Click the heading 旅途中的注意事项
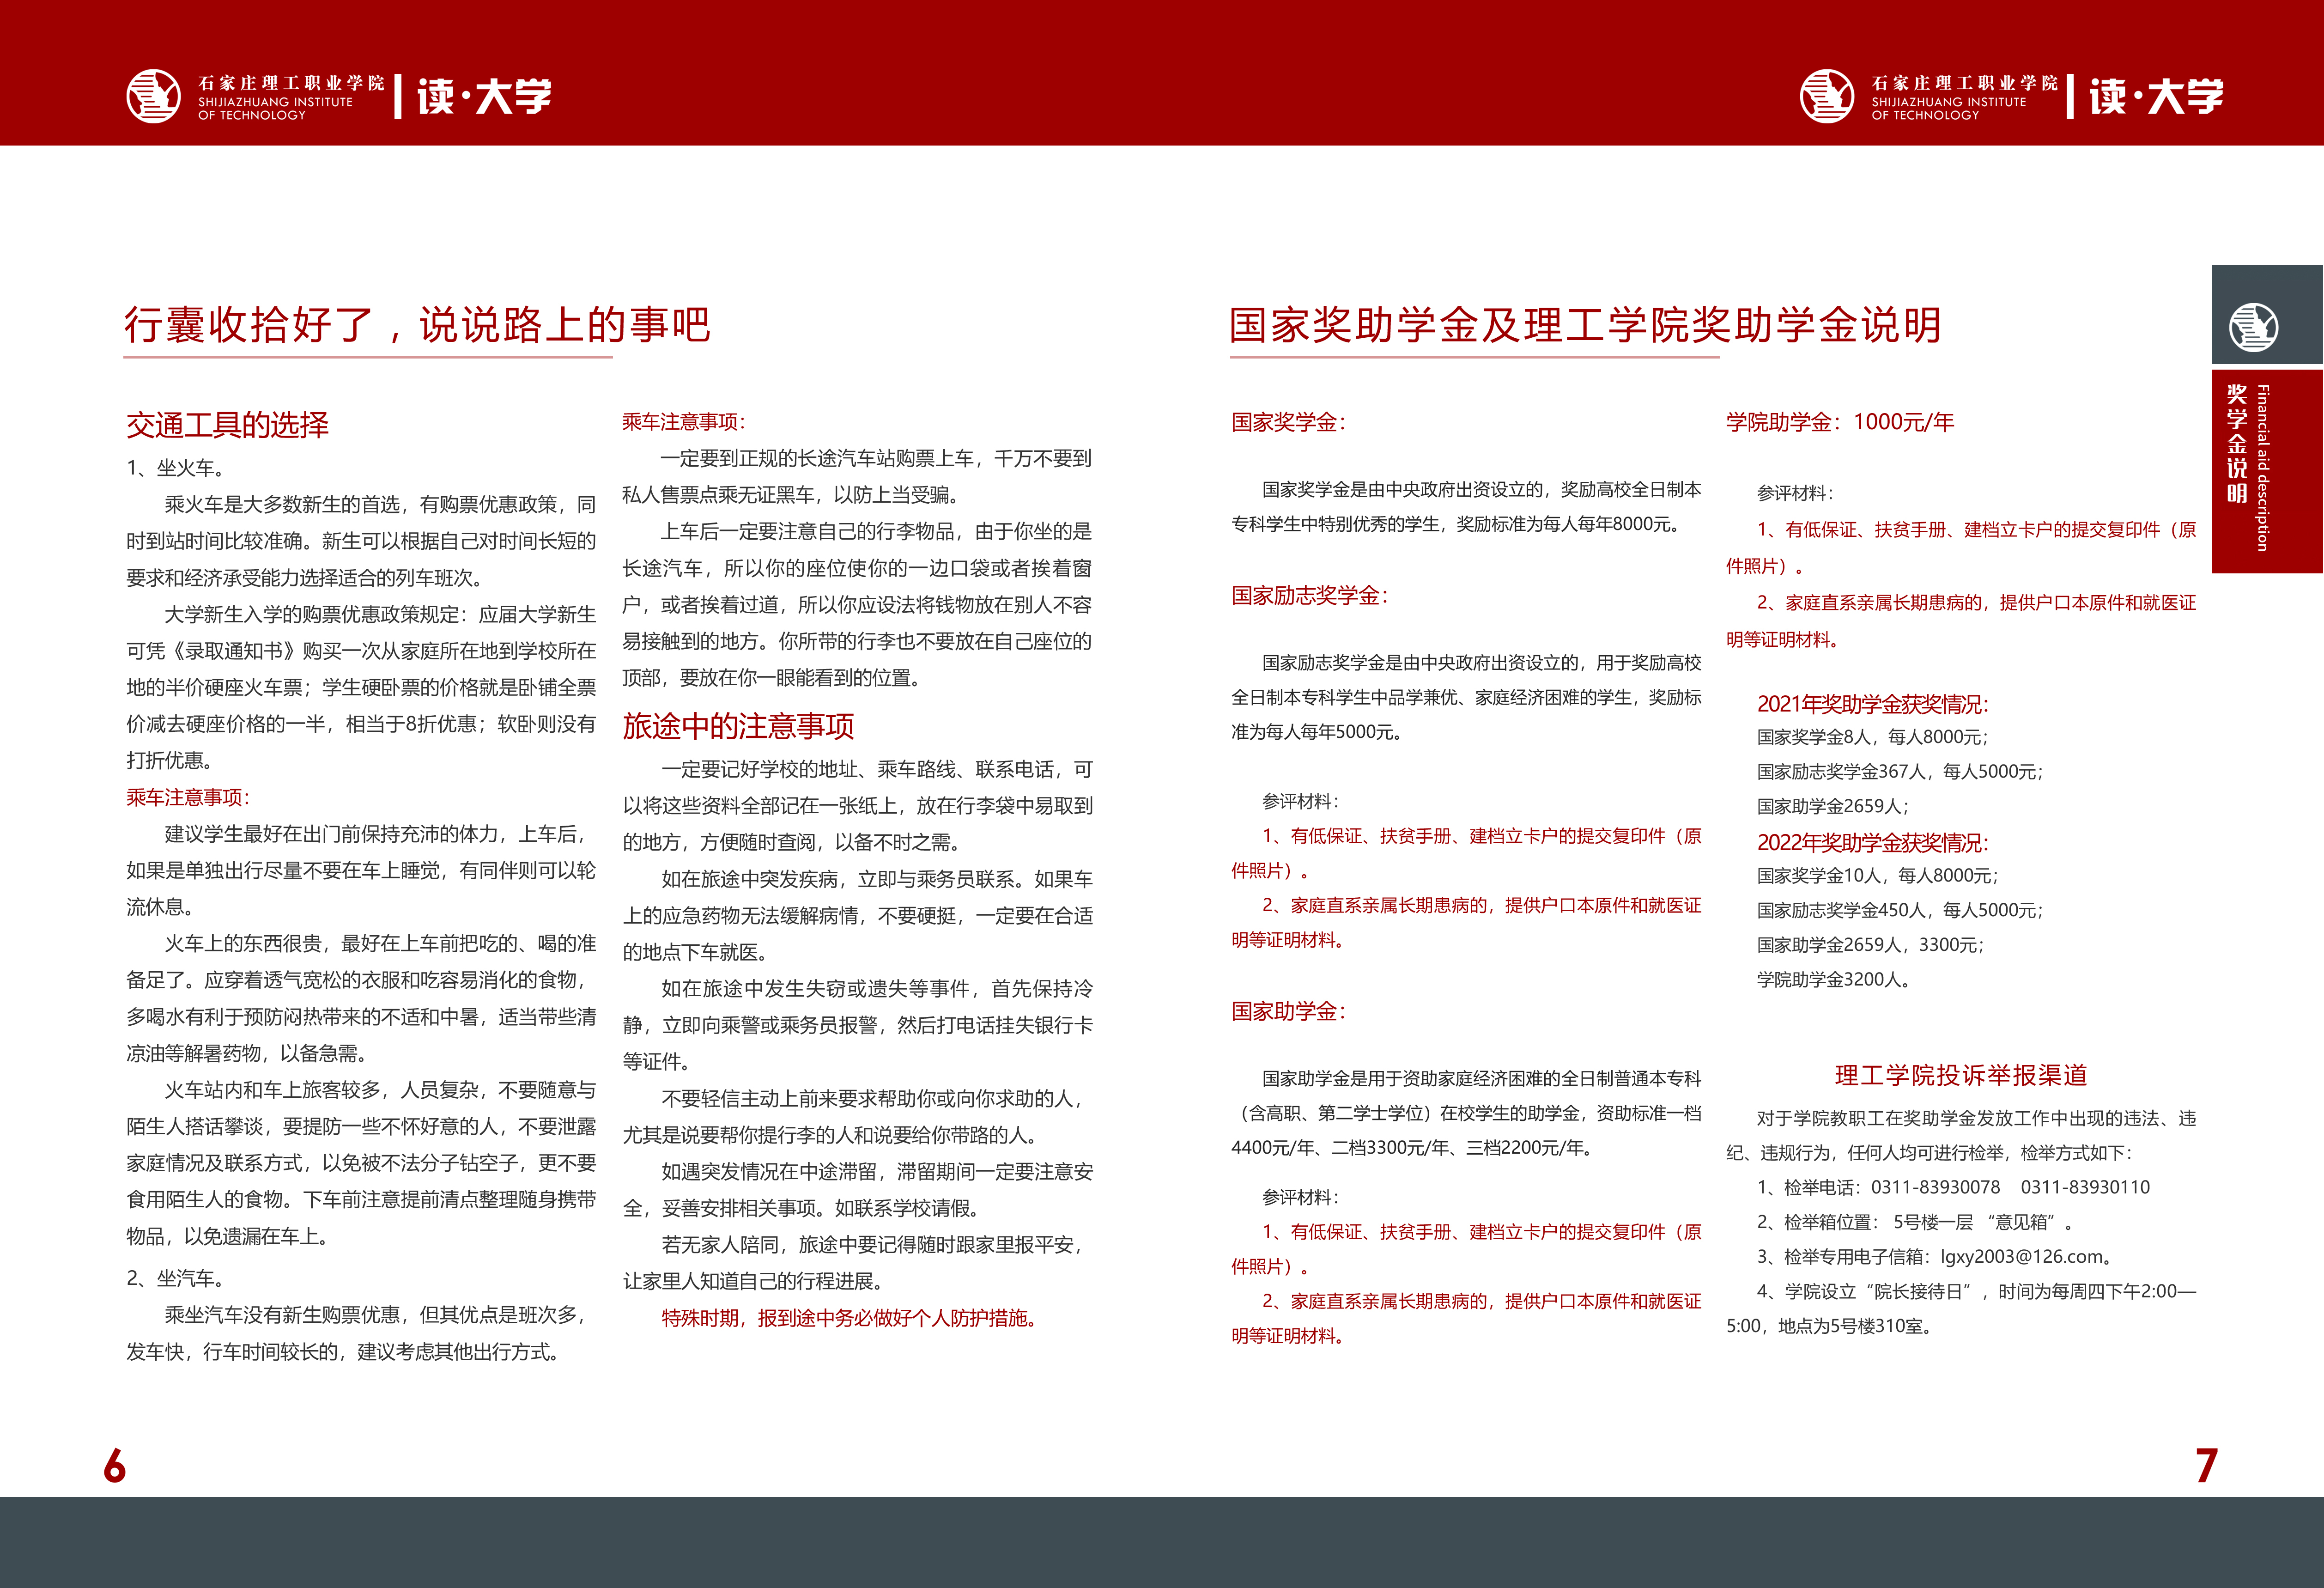 tap(738, 726)
